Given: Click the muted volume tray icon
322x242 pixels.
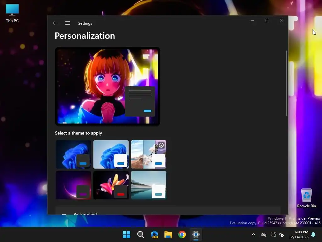Looking at the screenshot, I should coord(281,234).
